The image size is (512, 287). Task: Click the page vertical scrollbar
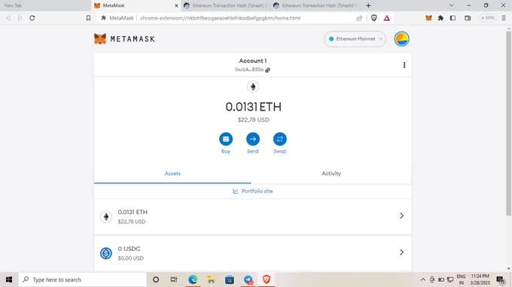pos(508,122)
